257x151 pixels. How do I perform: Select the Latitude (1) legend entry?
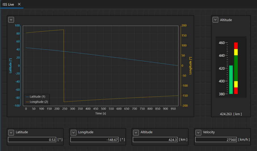point(35,97)
